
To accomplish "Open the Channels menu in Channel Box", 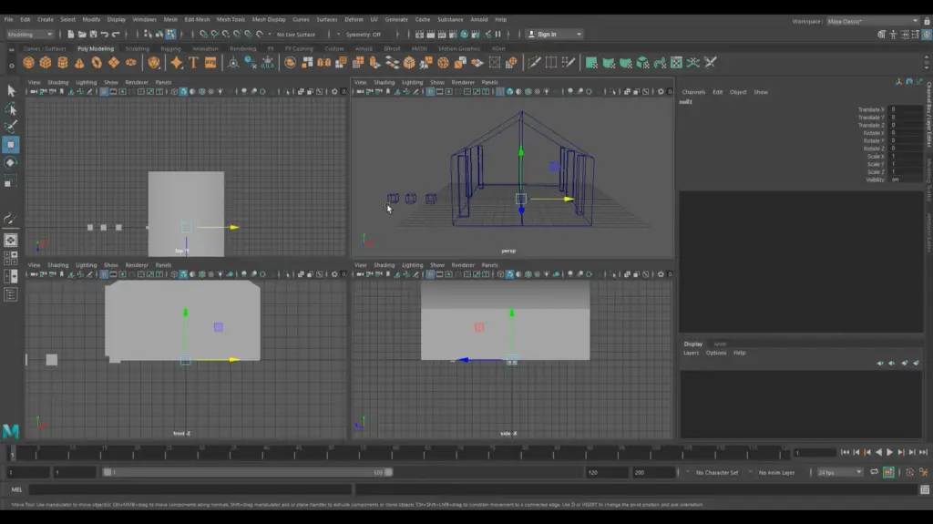I will point(693,92).
